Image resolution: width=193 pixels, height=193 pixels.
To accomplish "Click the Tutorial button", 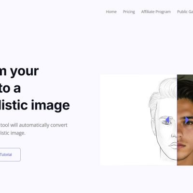I will tap(10, 154).
